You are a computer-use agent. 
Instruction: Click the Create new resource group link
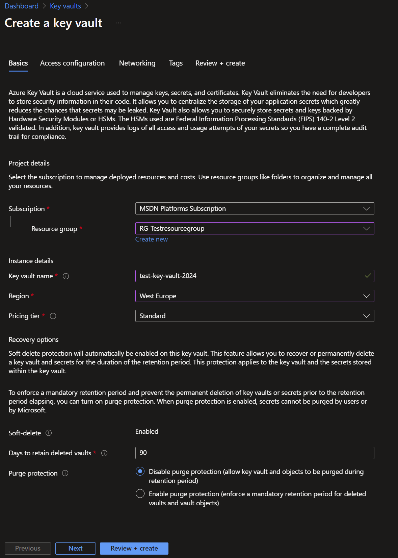pyautogui.click(x=151, y=239)
